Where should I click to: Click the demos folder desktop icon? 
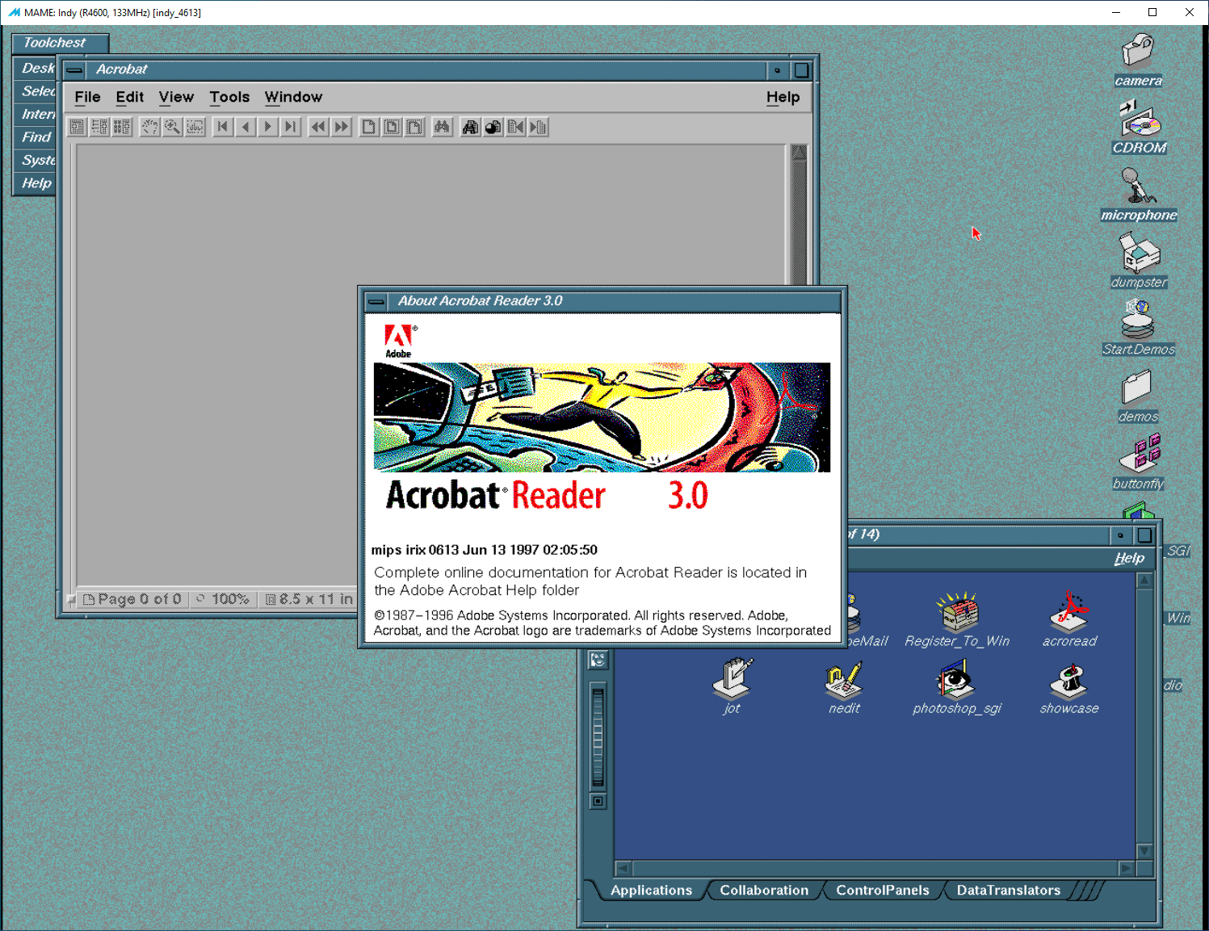(x=1137, y=388)
